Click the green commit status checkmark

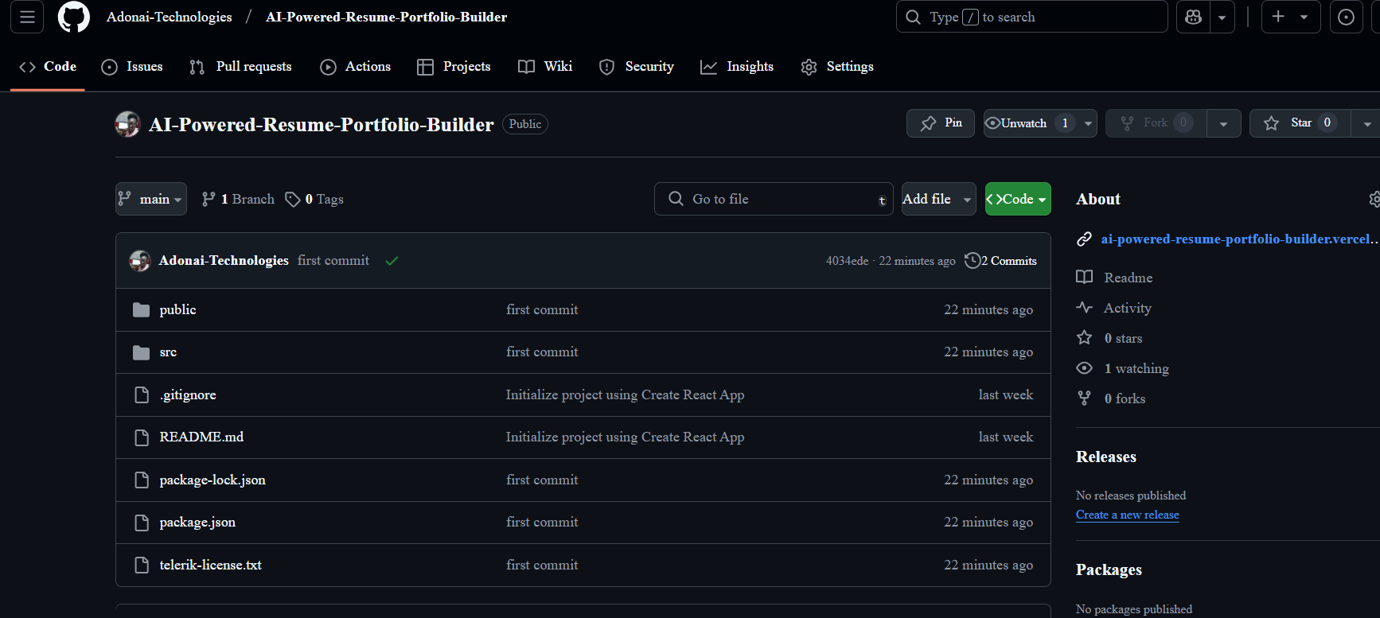392,261
